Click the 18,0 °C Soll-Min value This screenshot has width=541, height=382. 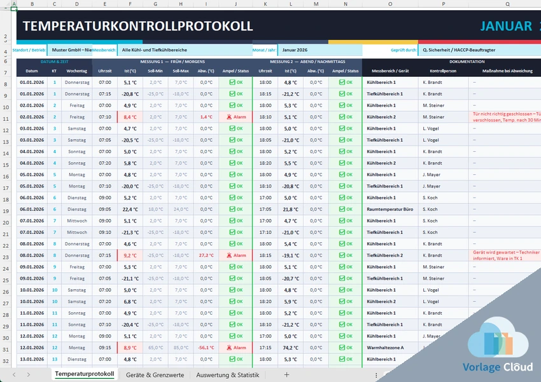click(155, 209)
